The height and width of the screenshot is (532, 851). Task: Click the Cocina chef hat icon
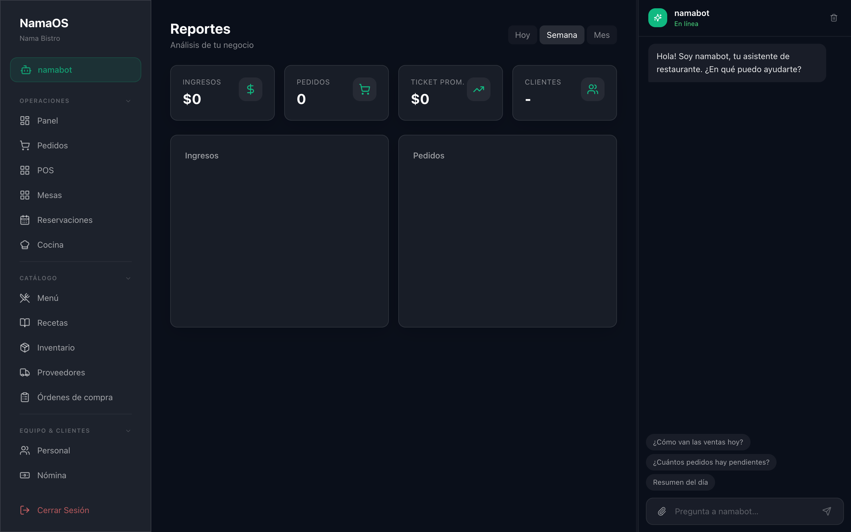(x=25, y=245)
